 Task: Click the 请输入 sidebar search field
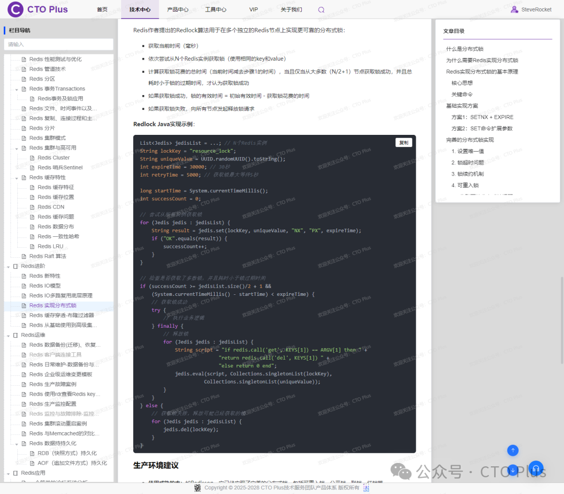[58, 44]
